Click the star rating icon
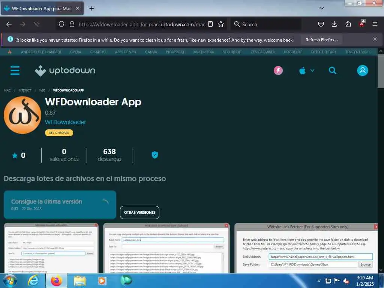Image resolution: width=384 pixels, height=288 pixels. [15, 155]
